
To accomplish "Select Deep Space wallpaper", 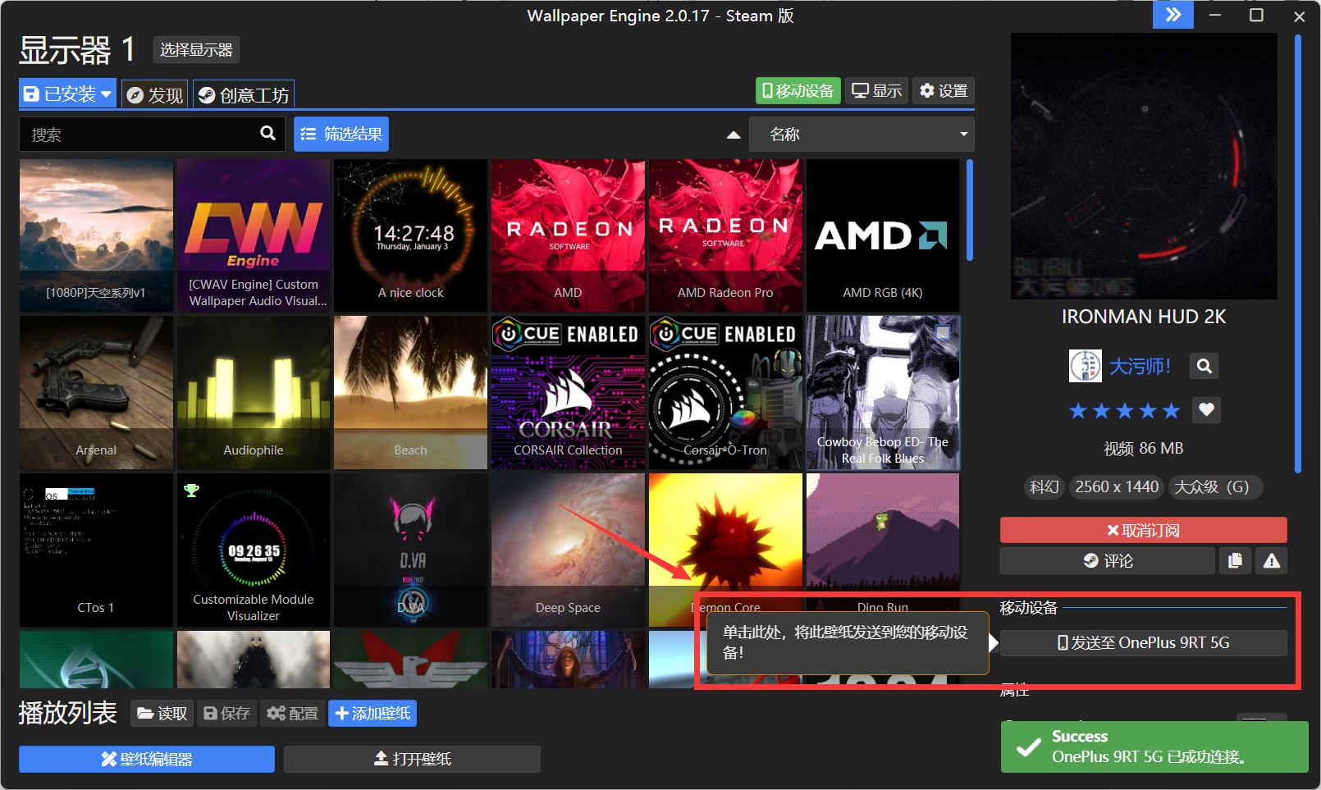I will [568, 550].
